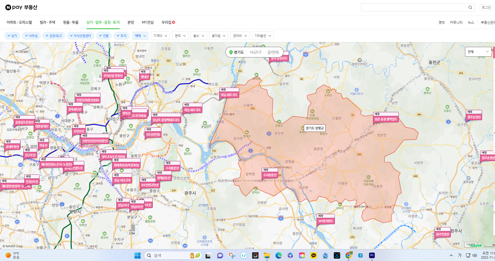Open the 우리집 tab
Image resolution: width=495 pixels, height=261 pixels.
(168, 22)
